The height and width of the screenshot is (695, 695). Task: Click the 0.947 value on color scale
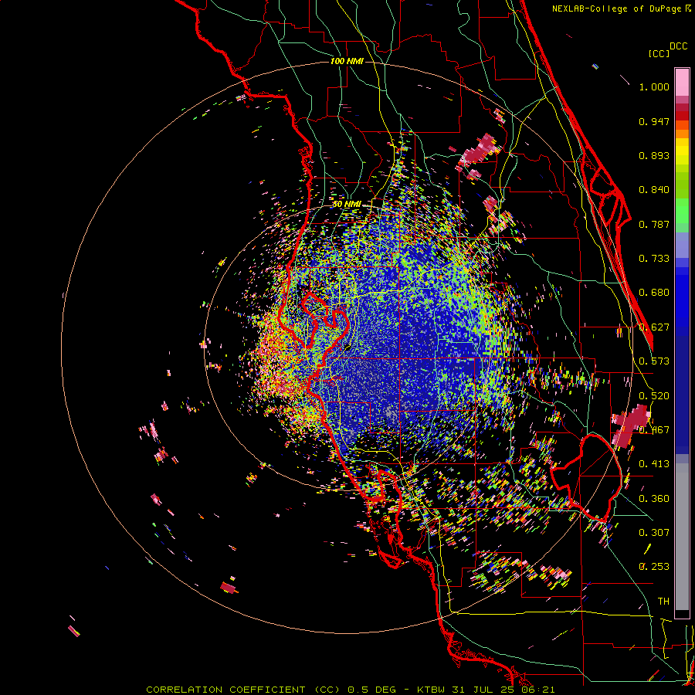654,121
